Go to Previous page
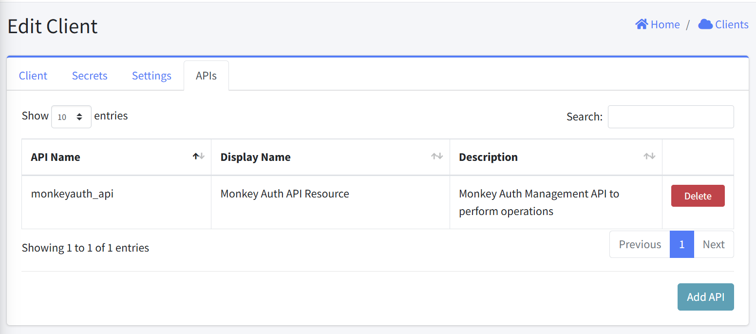The image size is (756, 334). tap(640, 244)
